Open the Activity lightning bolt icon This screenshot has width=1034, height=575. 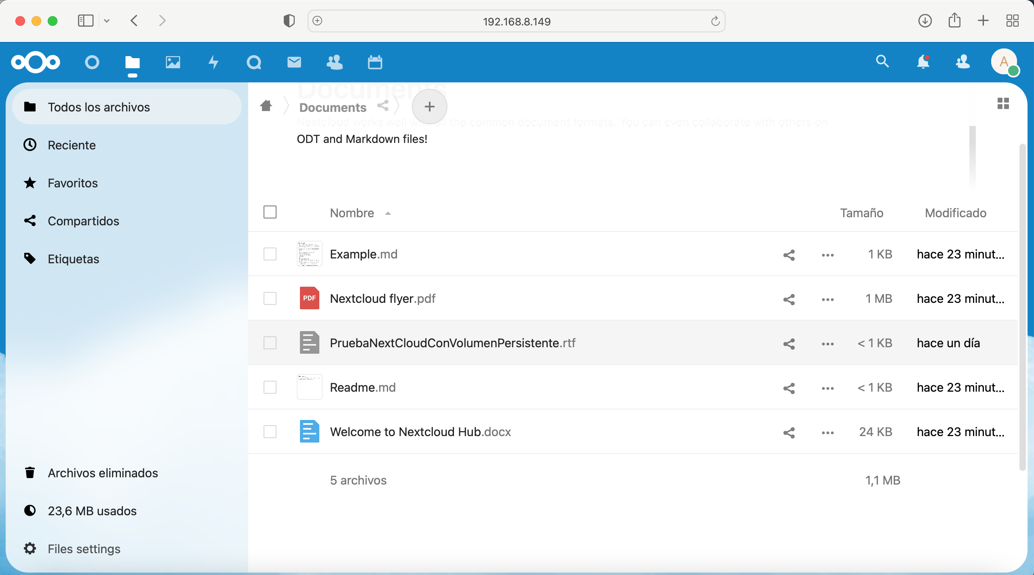coord(213,63)
